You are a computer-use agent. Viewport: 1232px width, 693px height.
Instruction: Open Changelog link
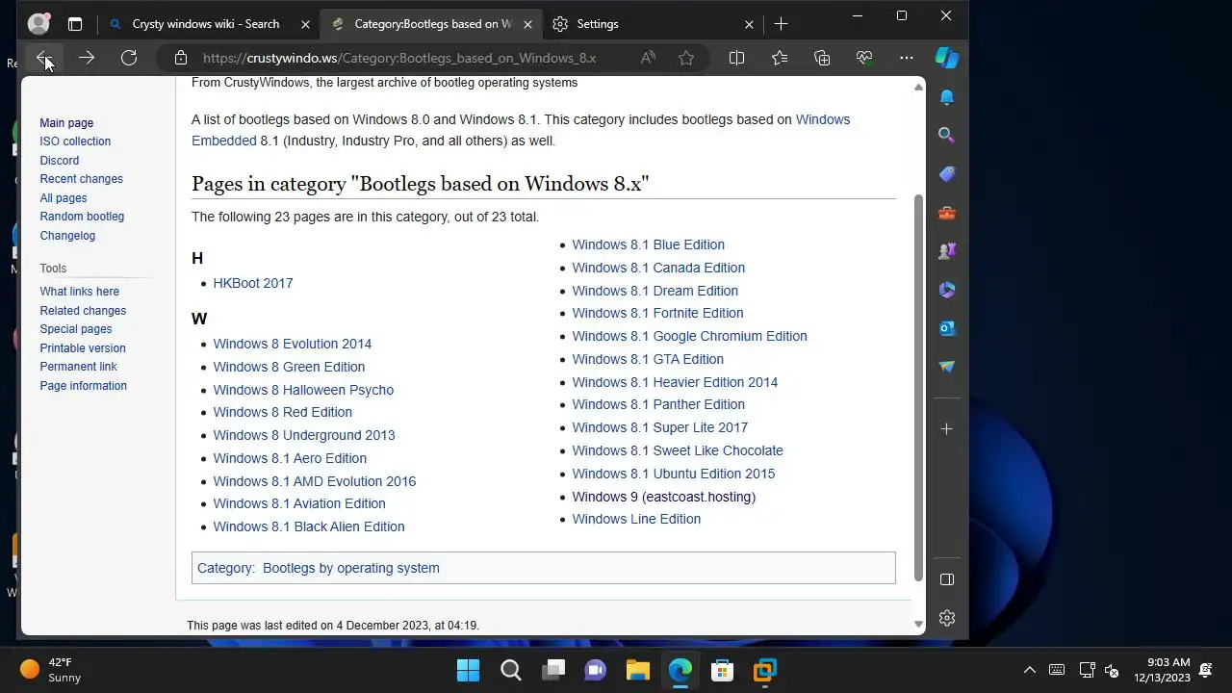click(x=67, y=236)
